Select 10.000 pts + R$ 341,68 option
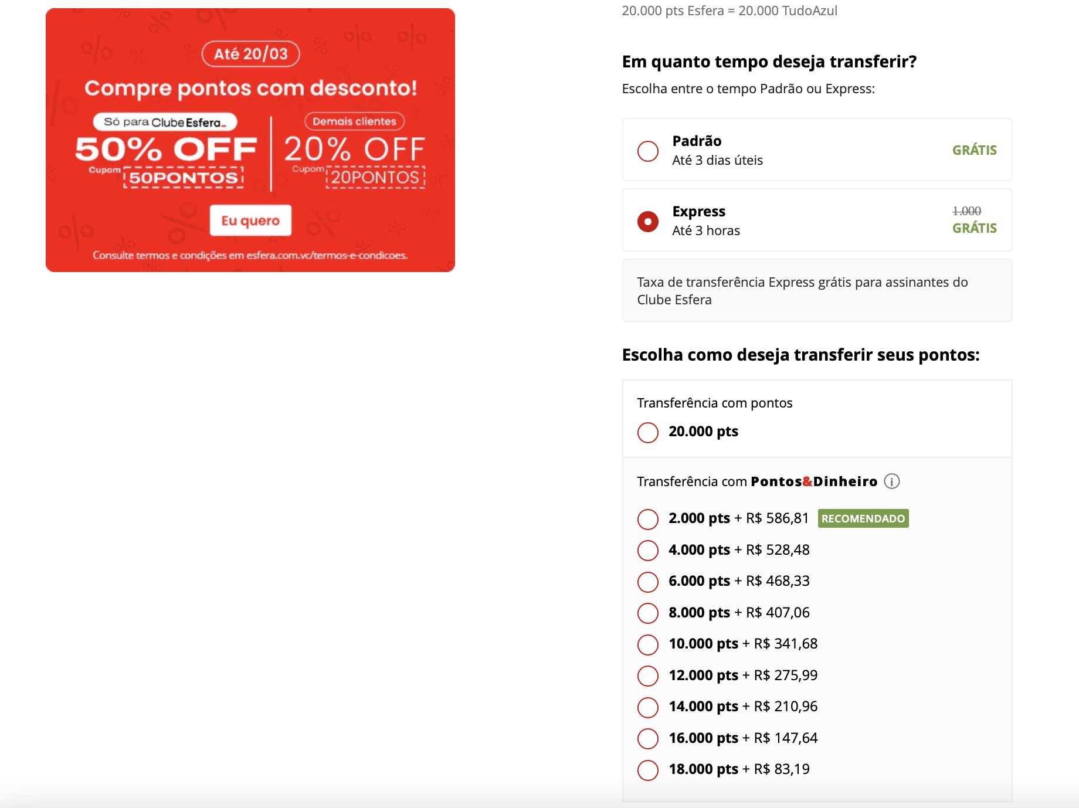The width and height of the screenshot is (1079, 808). (x=648, y=644)
